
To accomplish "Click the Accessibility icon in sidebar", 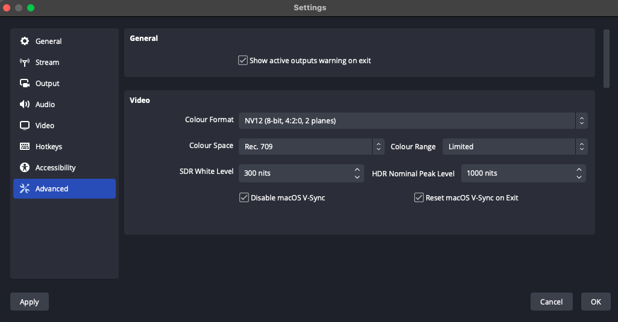I will pos(25,168).
